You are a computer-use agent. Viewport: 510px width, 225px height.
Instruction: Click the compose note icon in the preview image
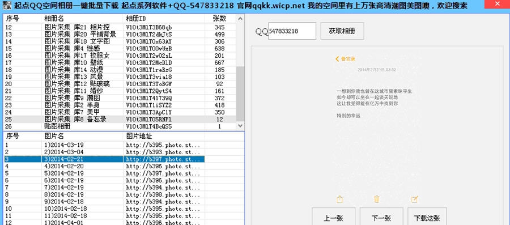coord(414,199)
